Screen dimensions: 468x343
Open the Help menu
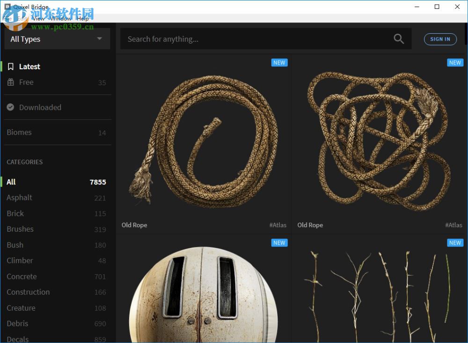tap(83, 19)
